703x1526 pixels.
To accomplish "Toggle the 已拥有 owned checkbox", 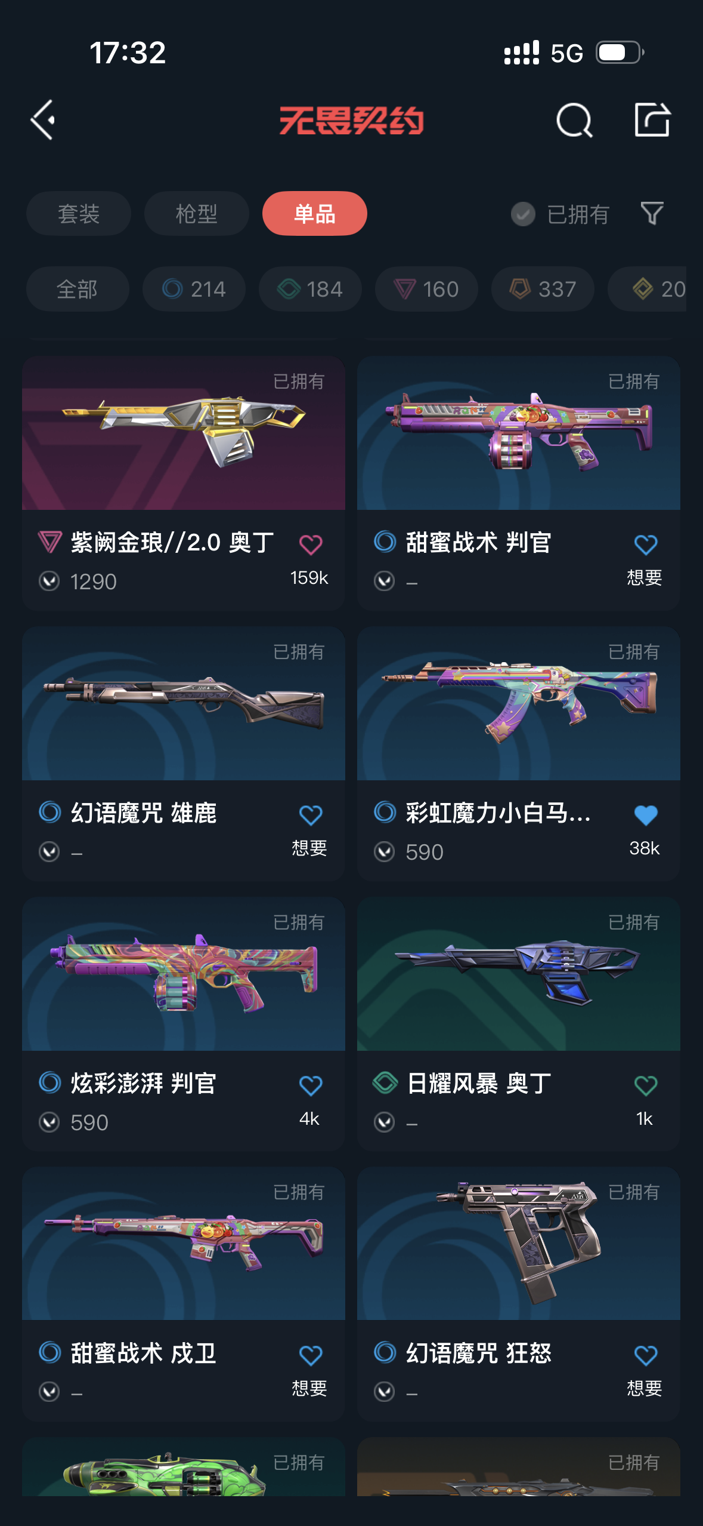I will (523, 214).
